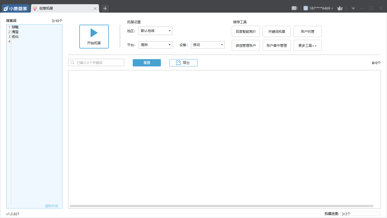Image resolution: width=387 pixels, height=218 pixels.
Task: Click 更多工具>> button
Action: point(308,45)
